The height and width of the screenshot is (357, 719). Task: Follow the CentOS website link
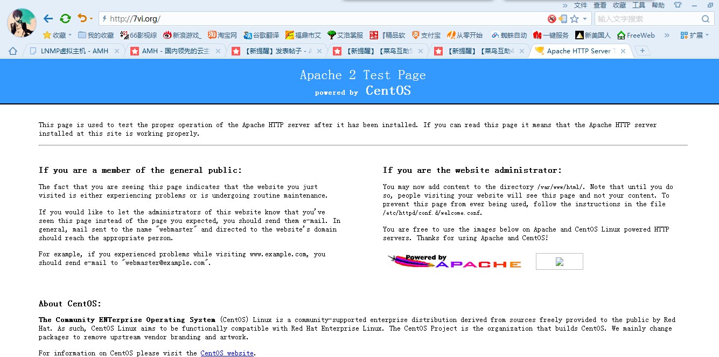pyautogui.click(x=227, y=353)
